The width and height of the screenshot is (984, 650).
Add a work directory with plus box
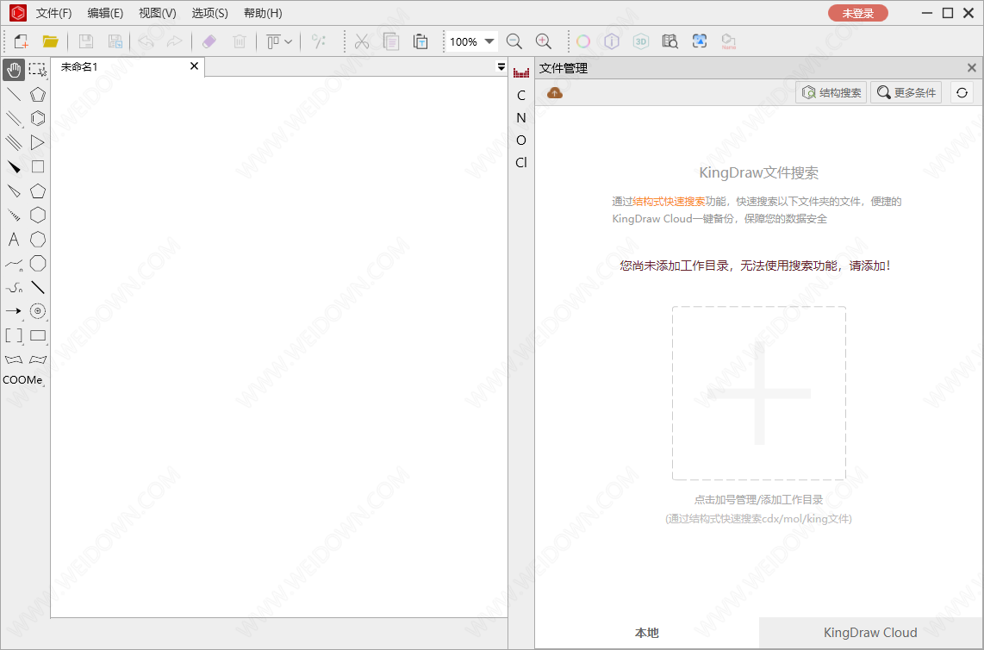tap(759, 393)
